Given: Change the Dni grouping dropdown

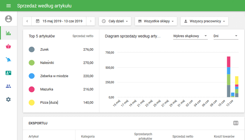Looking at the screenshot, I should pos(226,36).
